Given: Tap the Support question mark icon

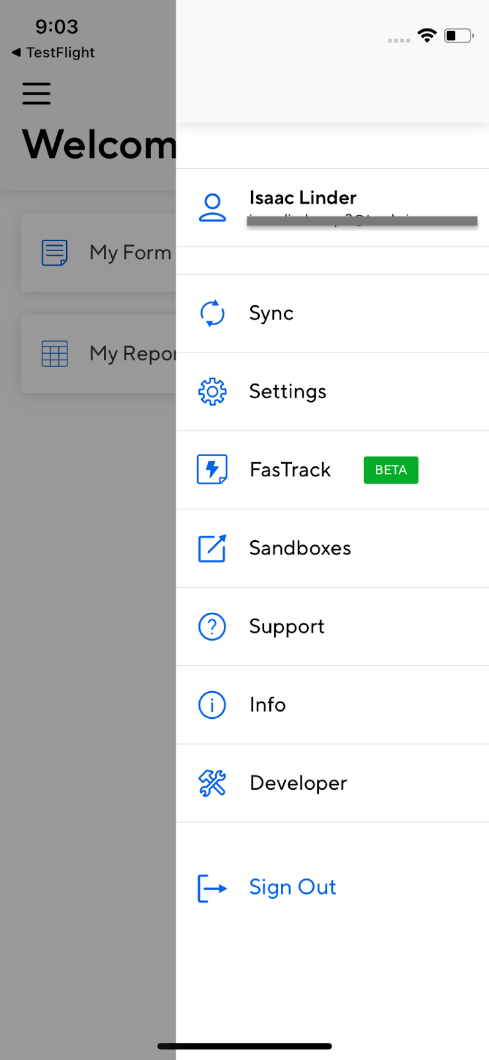Looking at the screenshot, I should click(212, 627).
